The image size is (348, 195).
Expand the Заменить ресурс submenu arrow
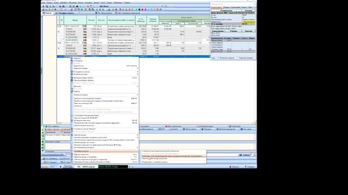point(137,135)
